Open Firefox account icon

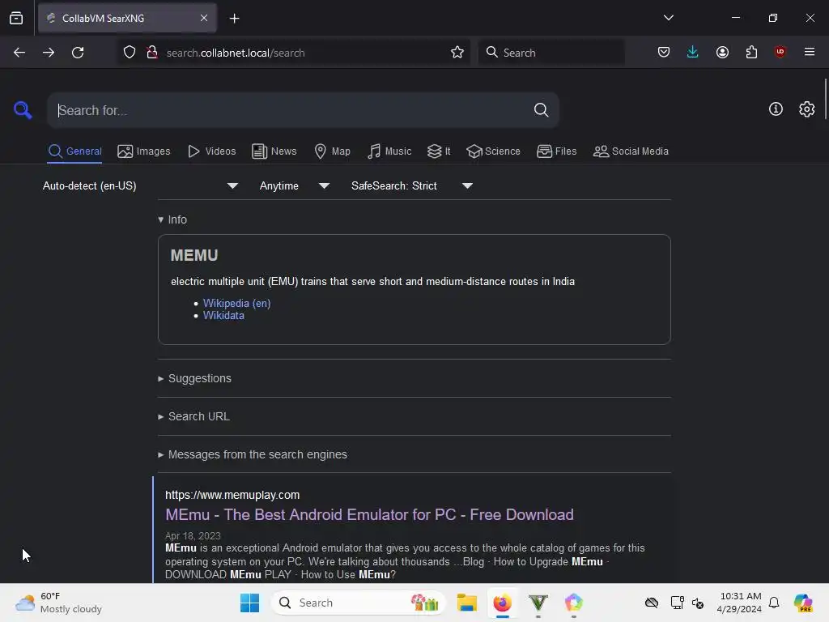(722, 52)
